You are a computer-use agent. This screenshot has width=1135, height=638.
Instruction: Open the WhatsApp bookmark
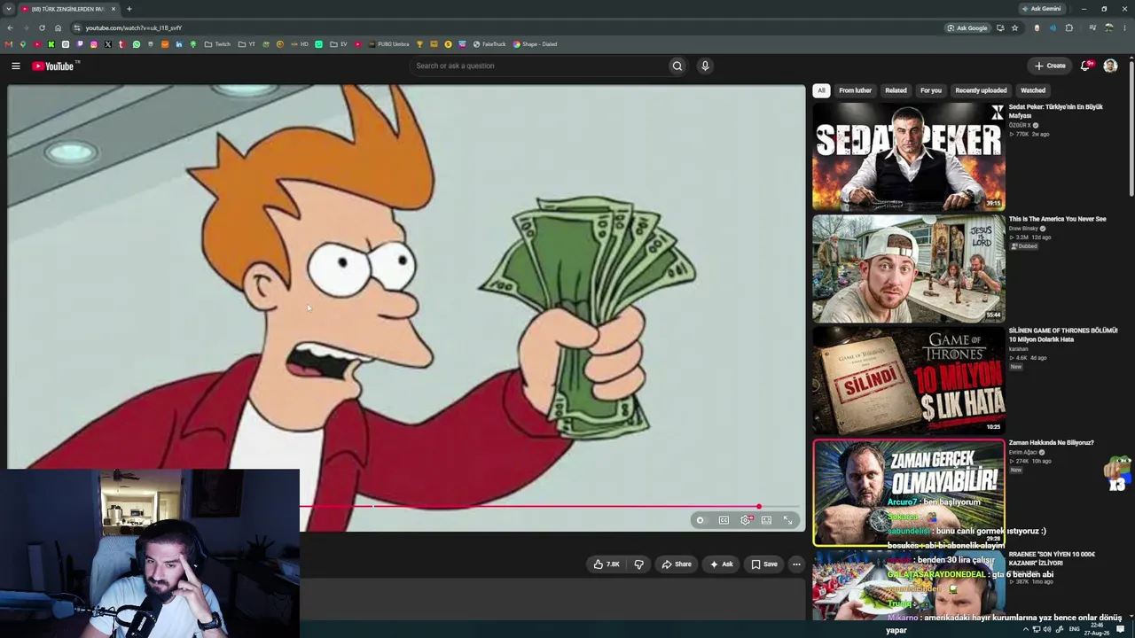tap(136, 44)
